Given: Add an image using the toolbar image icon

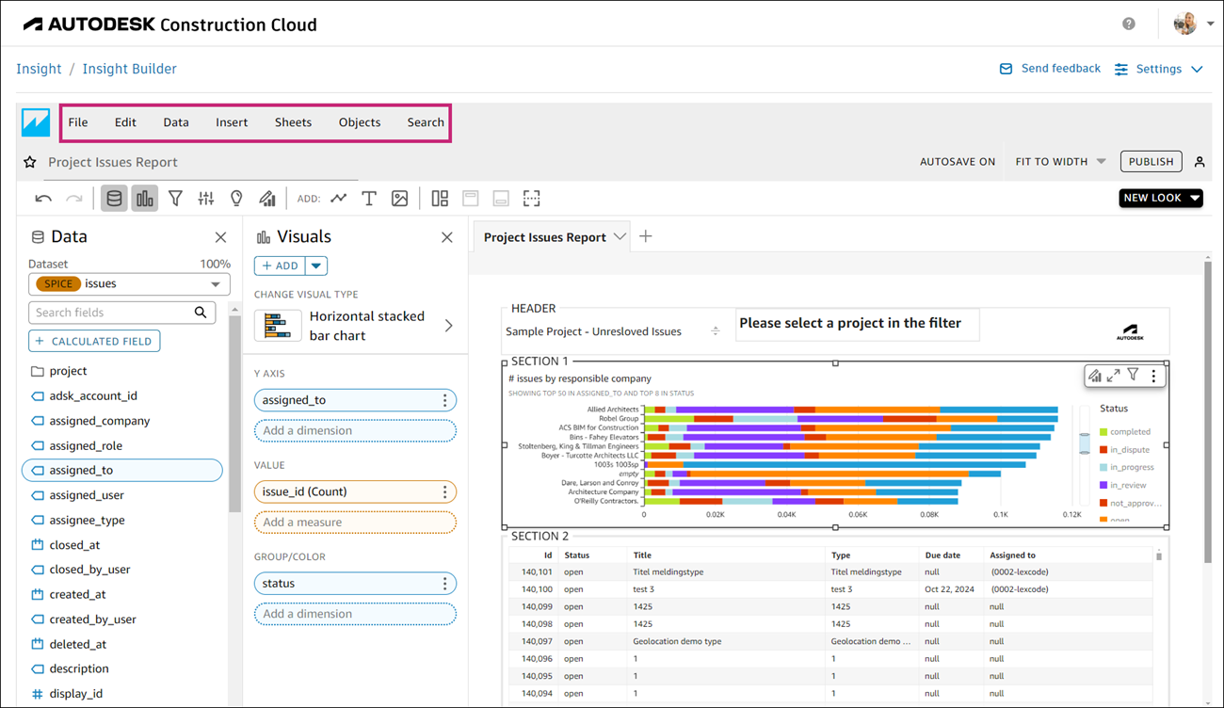Looking at the screenshot, I should (x=400, y=199).
